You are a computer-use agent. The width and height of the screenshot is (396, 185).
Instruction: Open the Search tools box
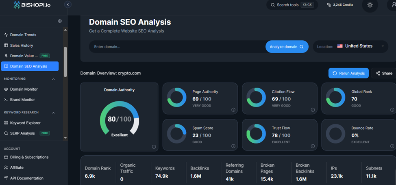292,5
